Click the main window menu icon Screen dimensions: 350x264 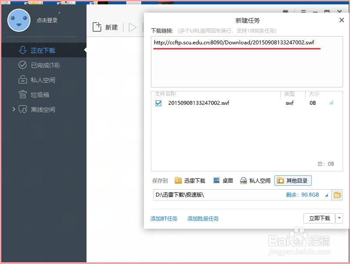tap(303, 11)
